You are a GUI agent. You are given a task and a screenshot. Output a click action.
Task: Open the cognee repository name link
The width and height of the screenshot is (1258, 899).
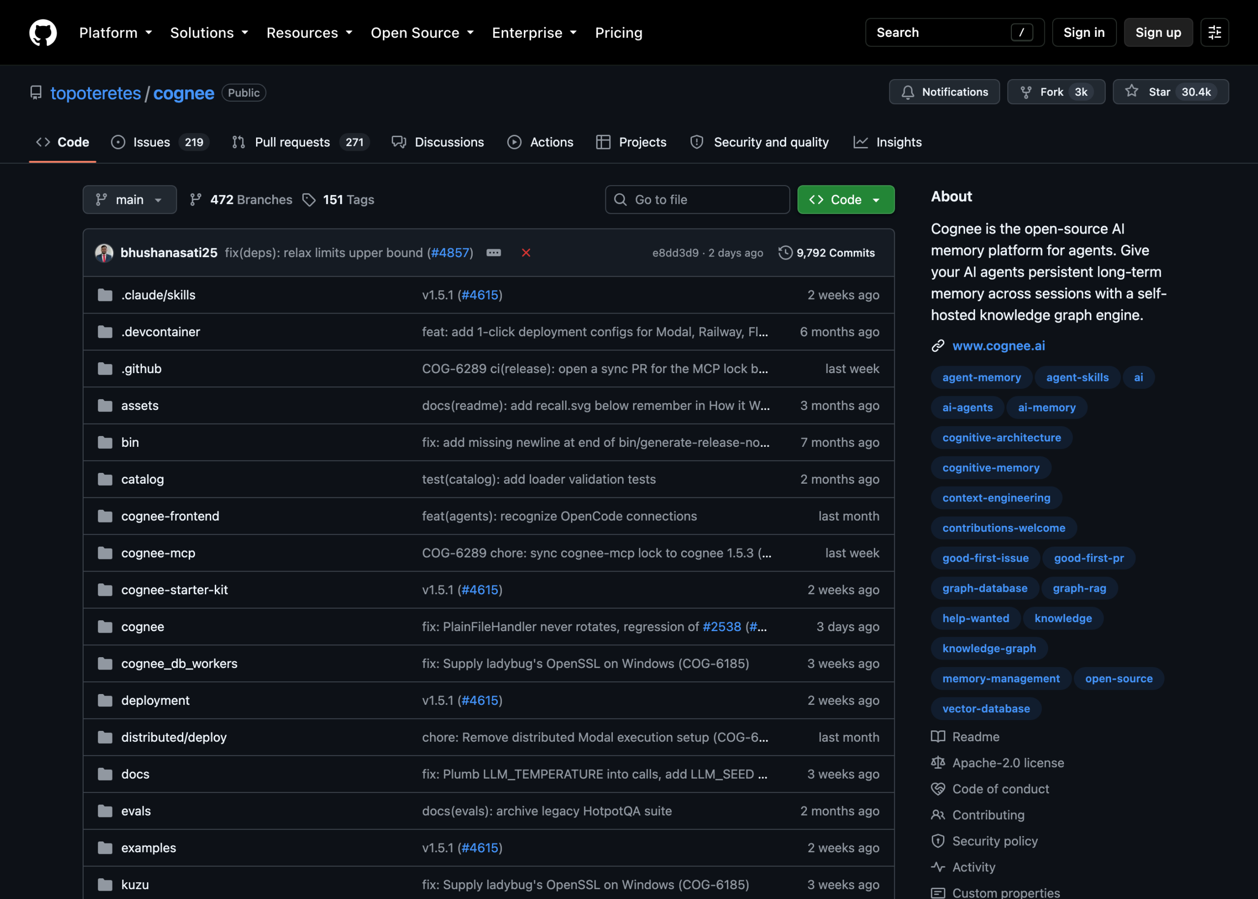184,93
